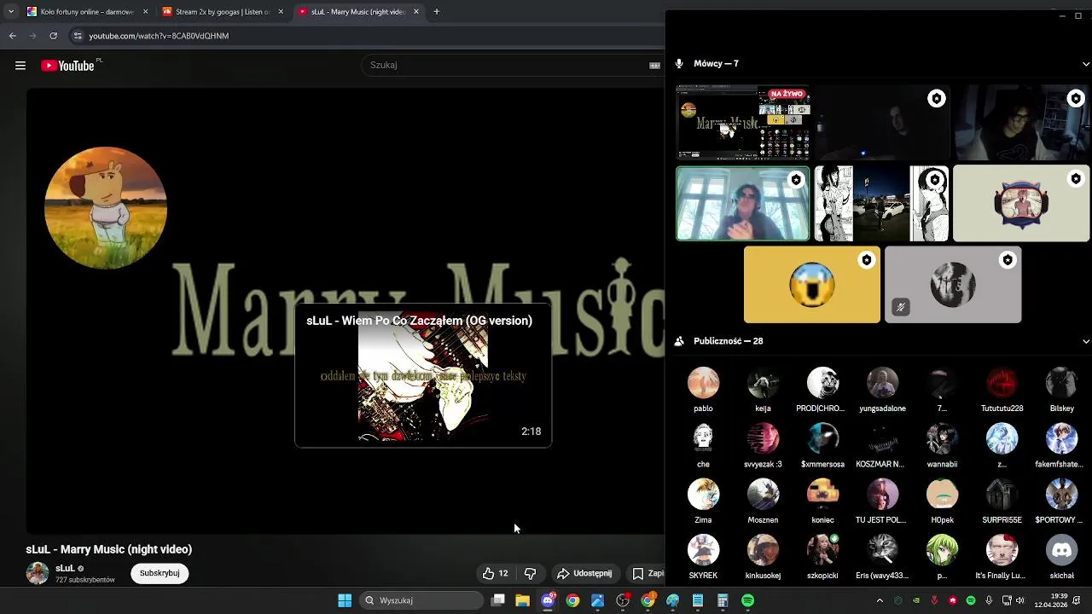Open Discord from the taskbar
The height and width of the screenshot is (614, 1092).
click(x=548, y=600)
